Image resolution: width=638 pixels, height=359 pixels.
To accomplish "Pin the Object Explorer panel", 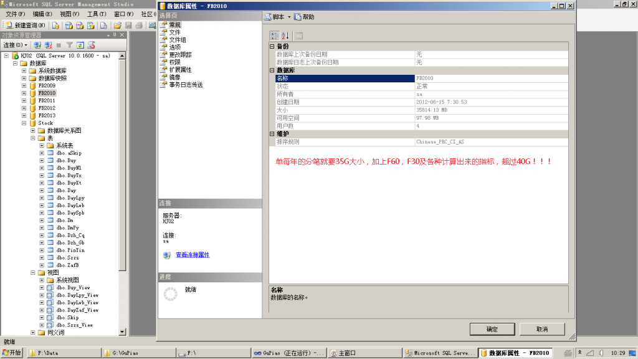I will point(115,35).
